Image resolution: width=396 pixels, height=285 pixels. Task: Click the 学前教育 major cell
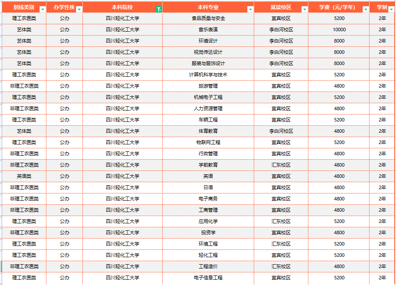pos(208,165)
